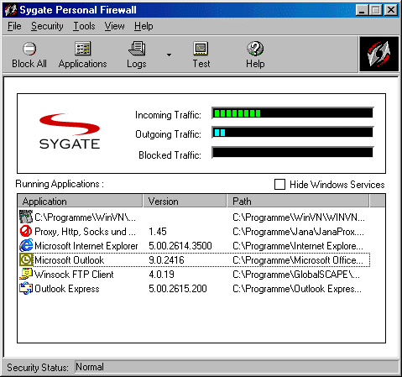
Task: Click the Normal security status field
Action: coord(237,367)
